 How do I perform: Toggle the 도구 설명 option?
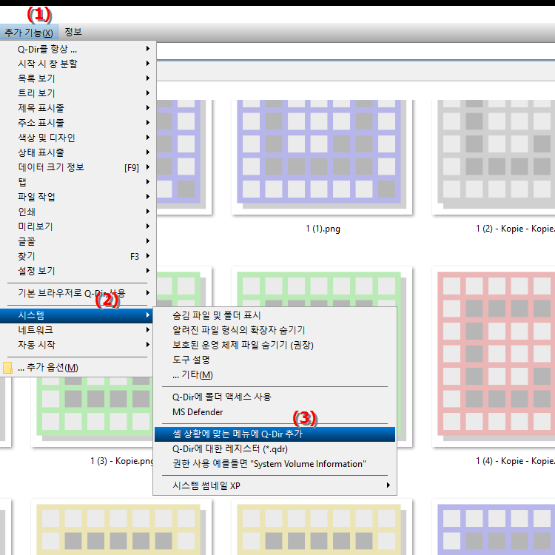275,360
